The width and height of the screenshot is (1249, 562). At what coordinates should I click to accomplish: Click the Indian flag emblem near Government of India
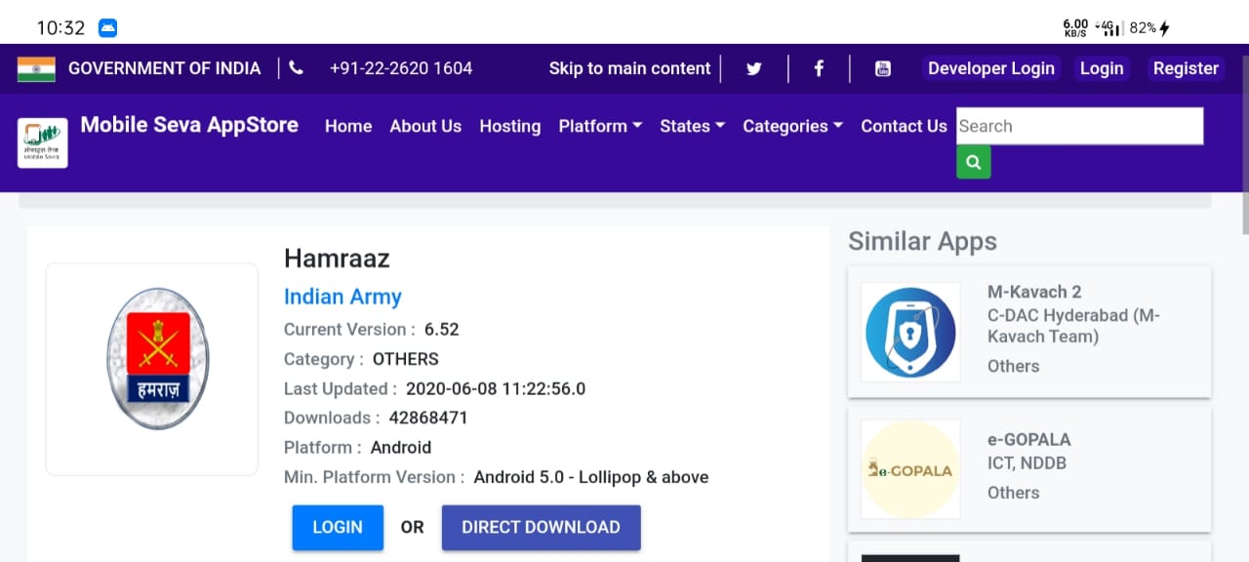[x=36, y=68]
